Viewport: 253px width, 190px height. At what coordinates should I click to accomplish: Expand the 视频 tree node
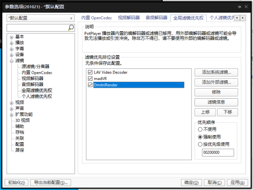click(11, 103)
